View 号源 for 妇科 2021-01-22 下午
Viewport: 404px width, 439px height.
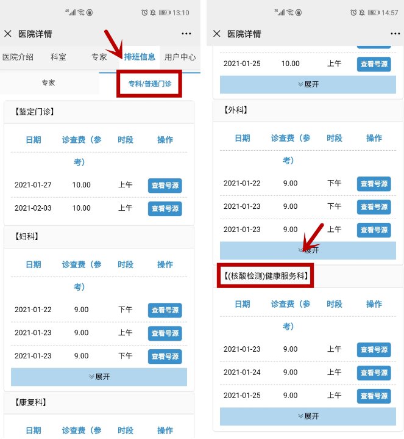click(x=165, y=310)
